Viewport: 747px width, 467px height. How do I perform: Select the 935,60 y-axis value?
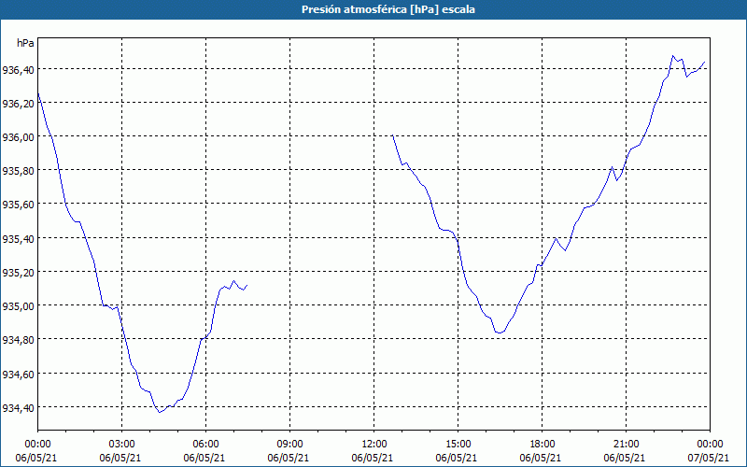pyautogui.click(x=18, y=205)
